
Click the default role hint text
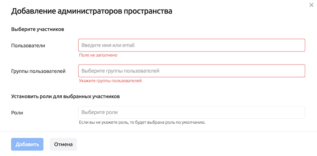pyautogui.click(x=142, y=122)
